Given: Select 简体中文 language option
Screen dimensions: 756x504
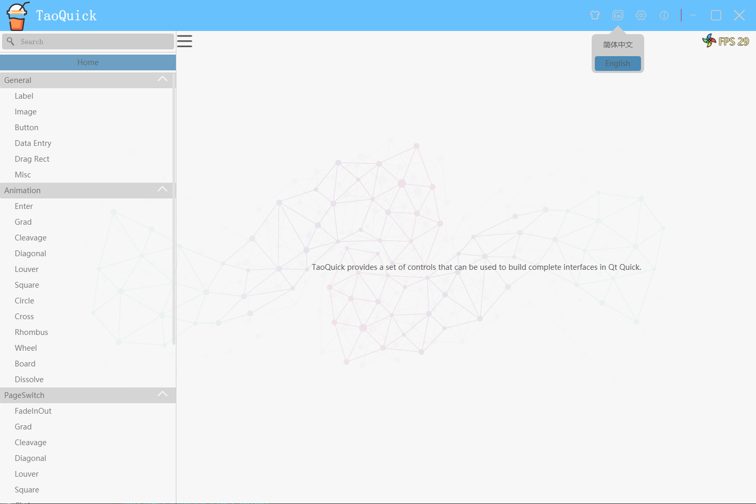Looking at the screenshot, I should [x=618, y=45].
